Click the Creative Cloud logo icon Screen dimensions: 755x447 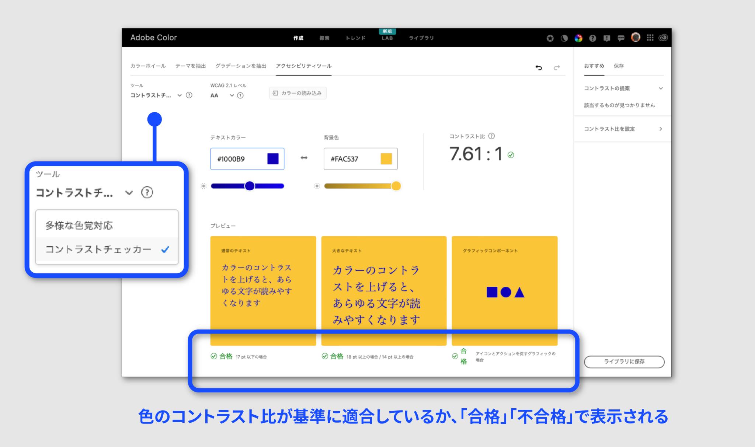click(663, 38)
